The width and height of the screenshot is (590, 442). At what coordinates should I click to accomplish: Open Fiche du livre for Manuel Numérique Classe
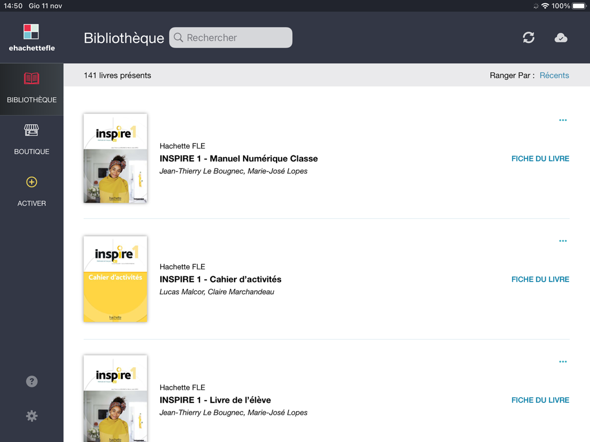[540, 159]
